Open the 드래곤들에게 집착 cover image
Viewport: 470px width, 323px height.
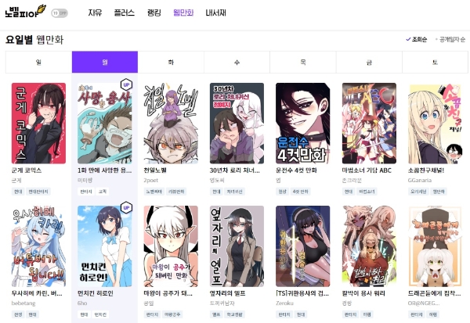[x=436, y=246]
